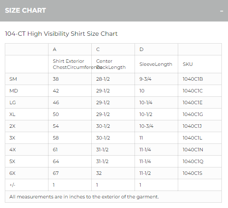Click SKU 1040C1J for size 2X
The image size is (228, 208).
(192, 126)
